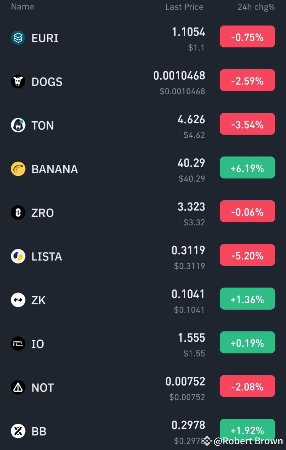Click the ZK arrows icon
Screen dimensions: 286x450
18,300
